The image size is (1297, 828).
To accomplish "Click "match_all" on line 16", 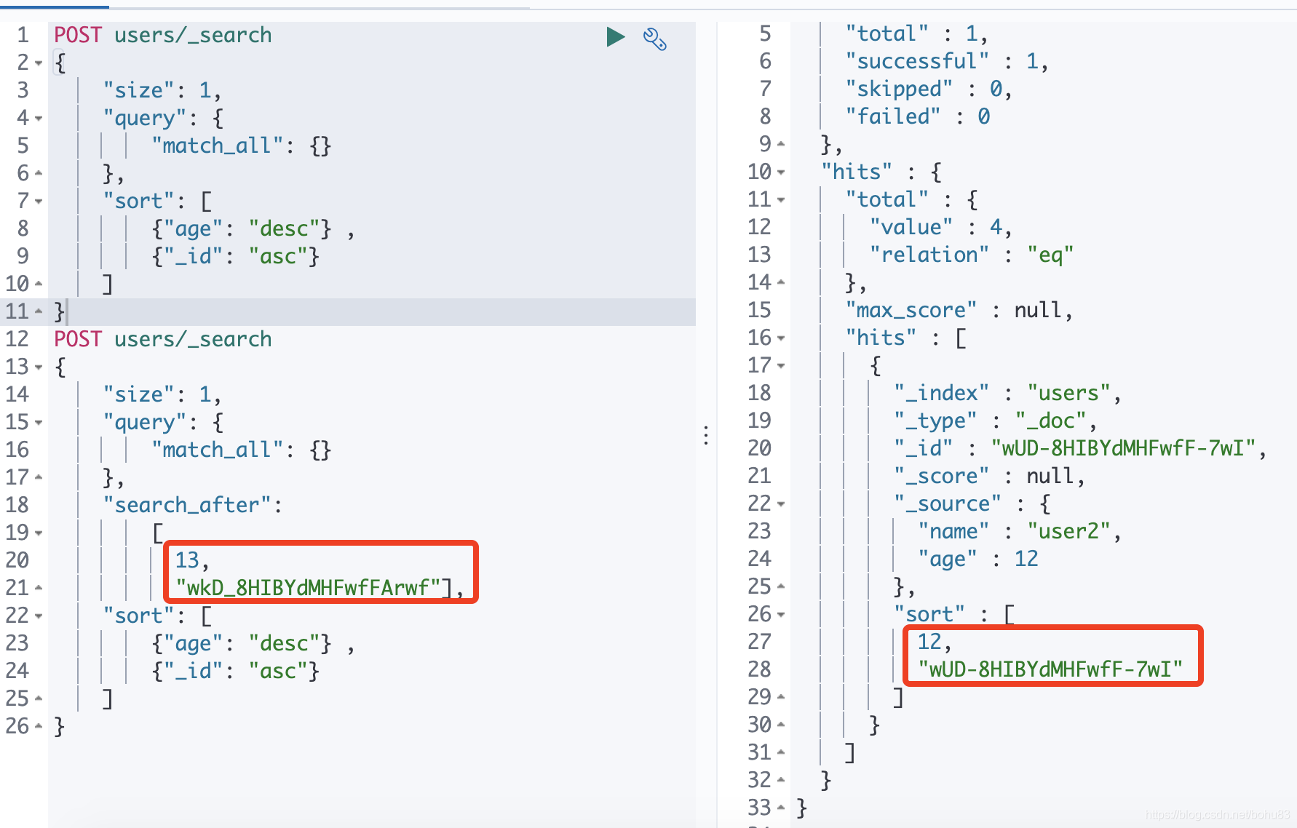I will [x=217, y=450].
